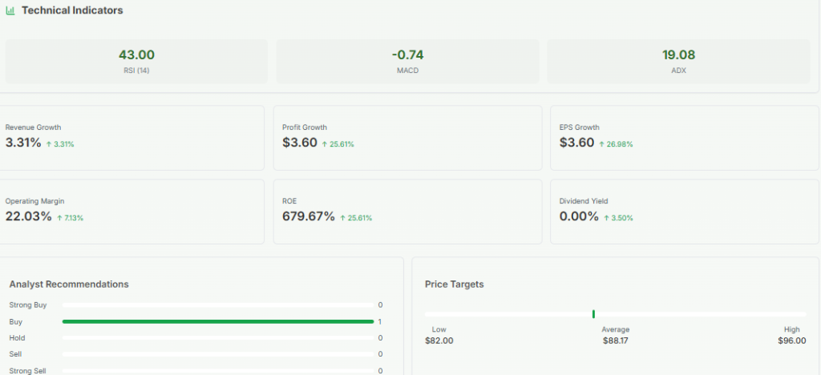Screen dimensions: 821x375
Task: Click the Dividend Yield up arrow indicator
Action: 607,218
